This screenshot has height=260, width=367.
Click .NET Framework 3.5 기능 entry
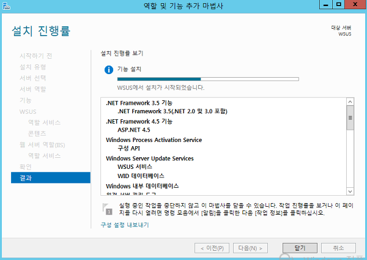pos(139,103)
